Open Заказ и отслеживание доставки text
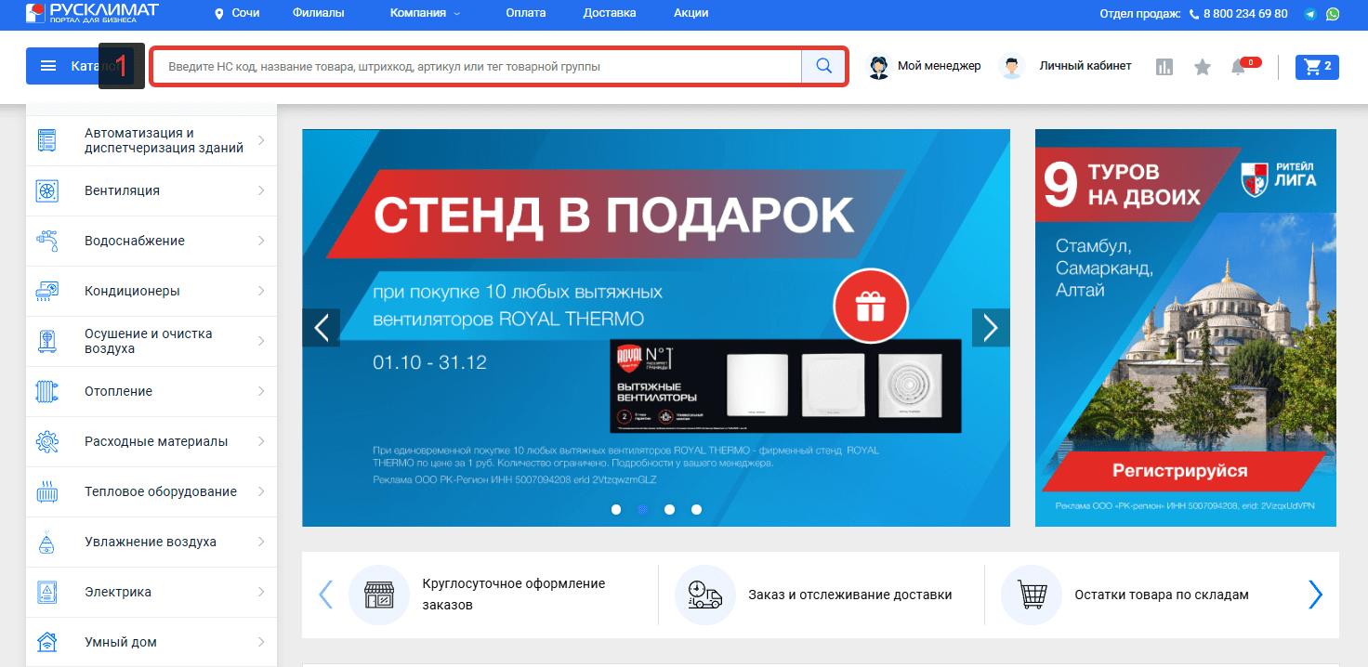 (x=849, y=595)
